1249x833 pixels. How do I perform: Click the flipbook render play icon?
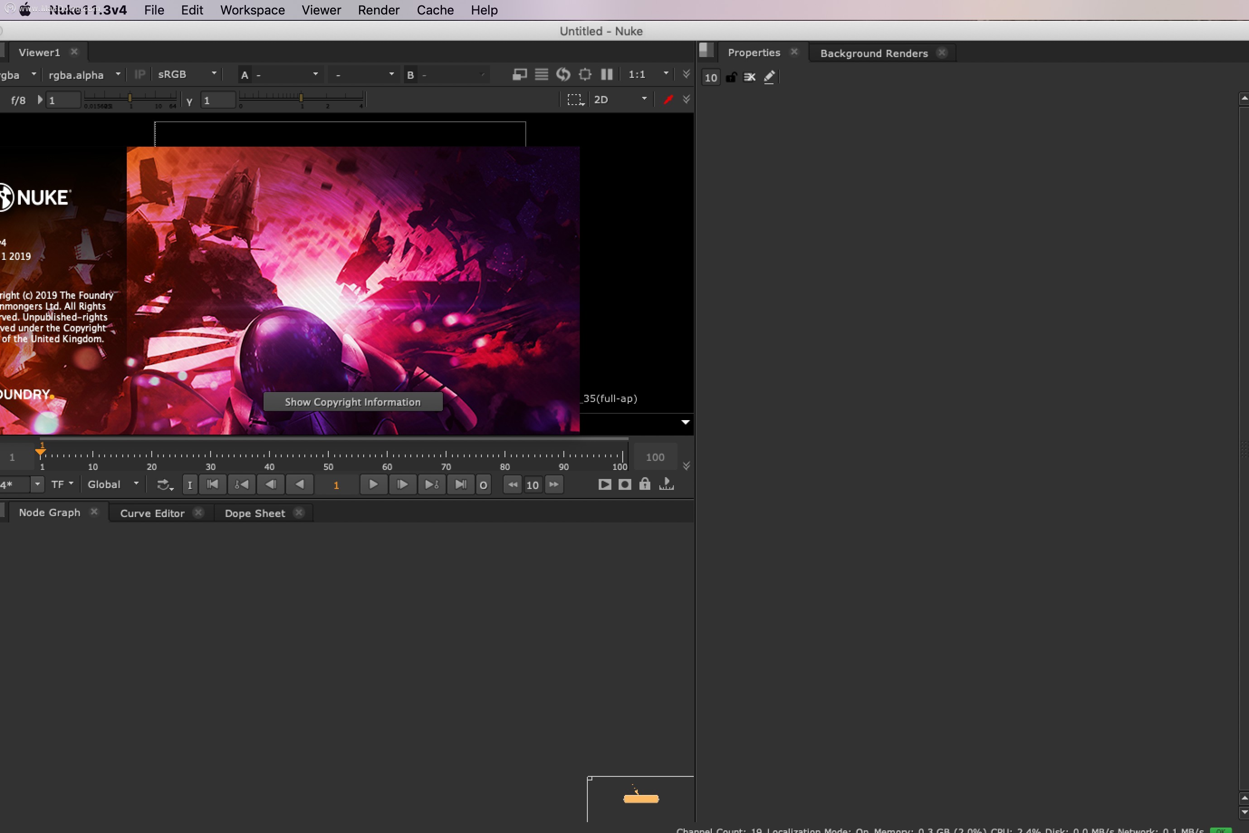pos(605,484)
